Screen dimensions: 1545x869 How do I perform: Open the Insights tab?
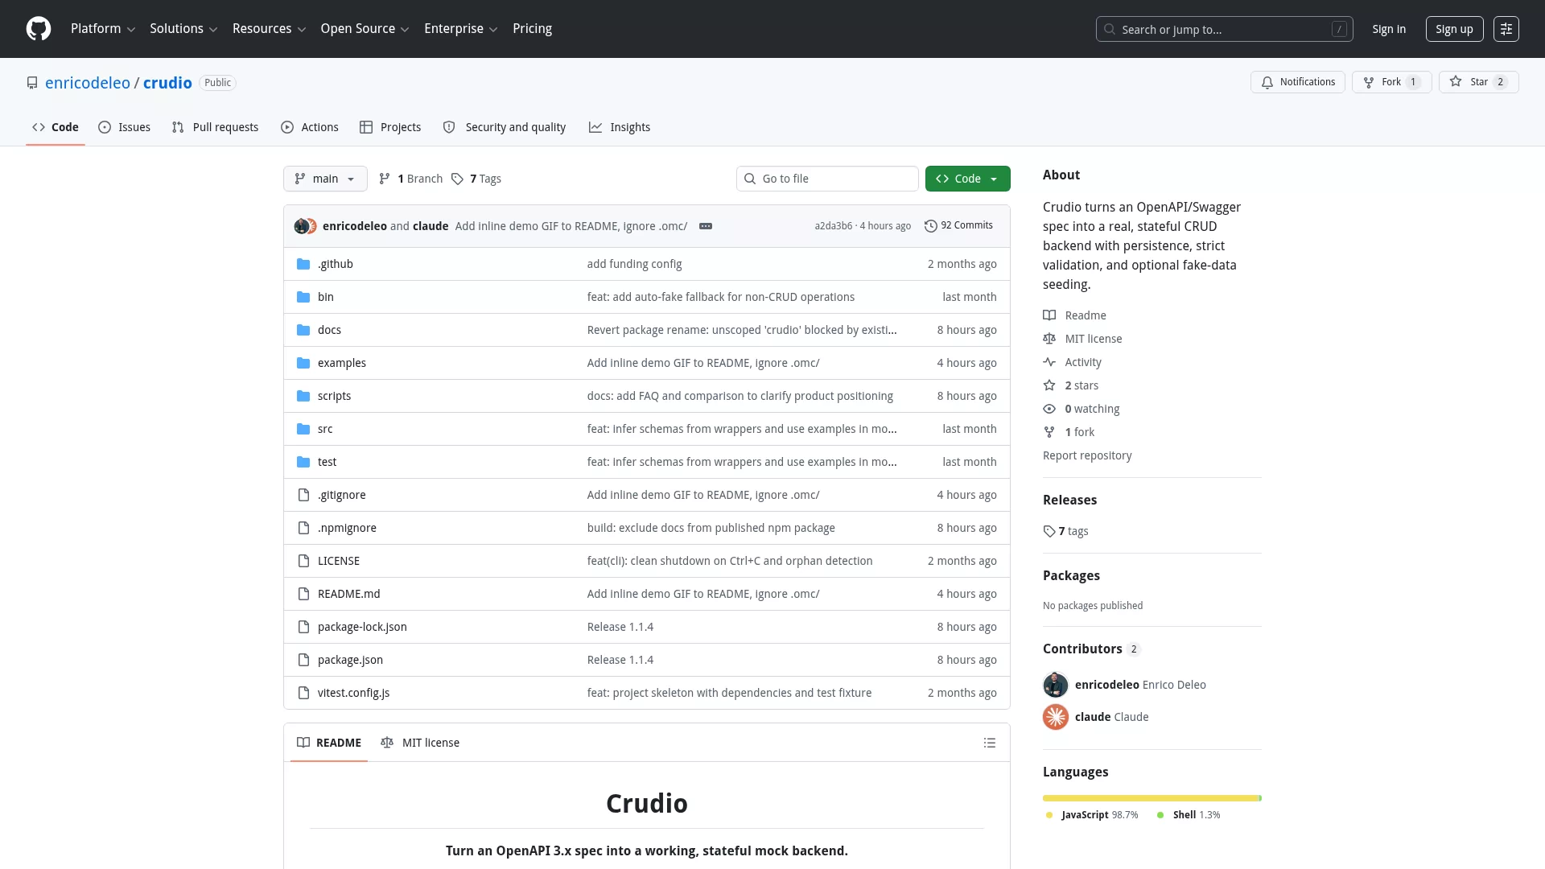620,127
